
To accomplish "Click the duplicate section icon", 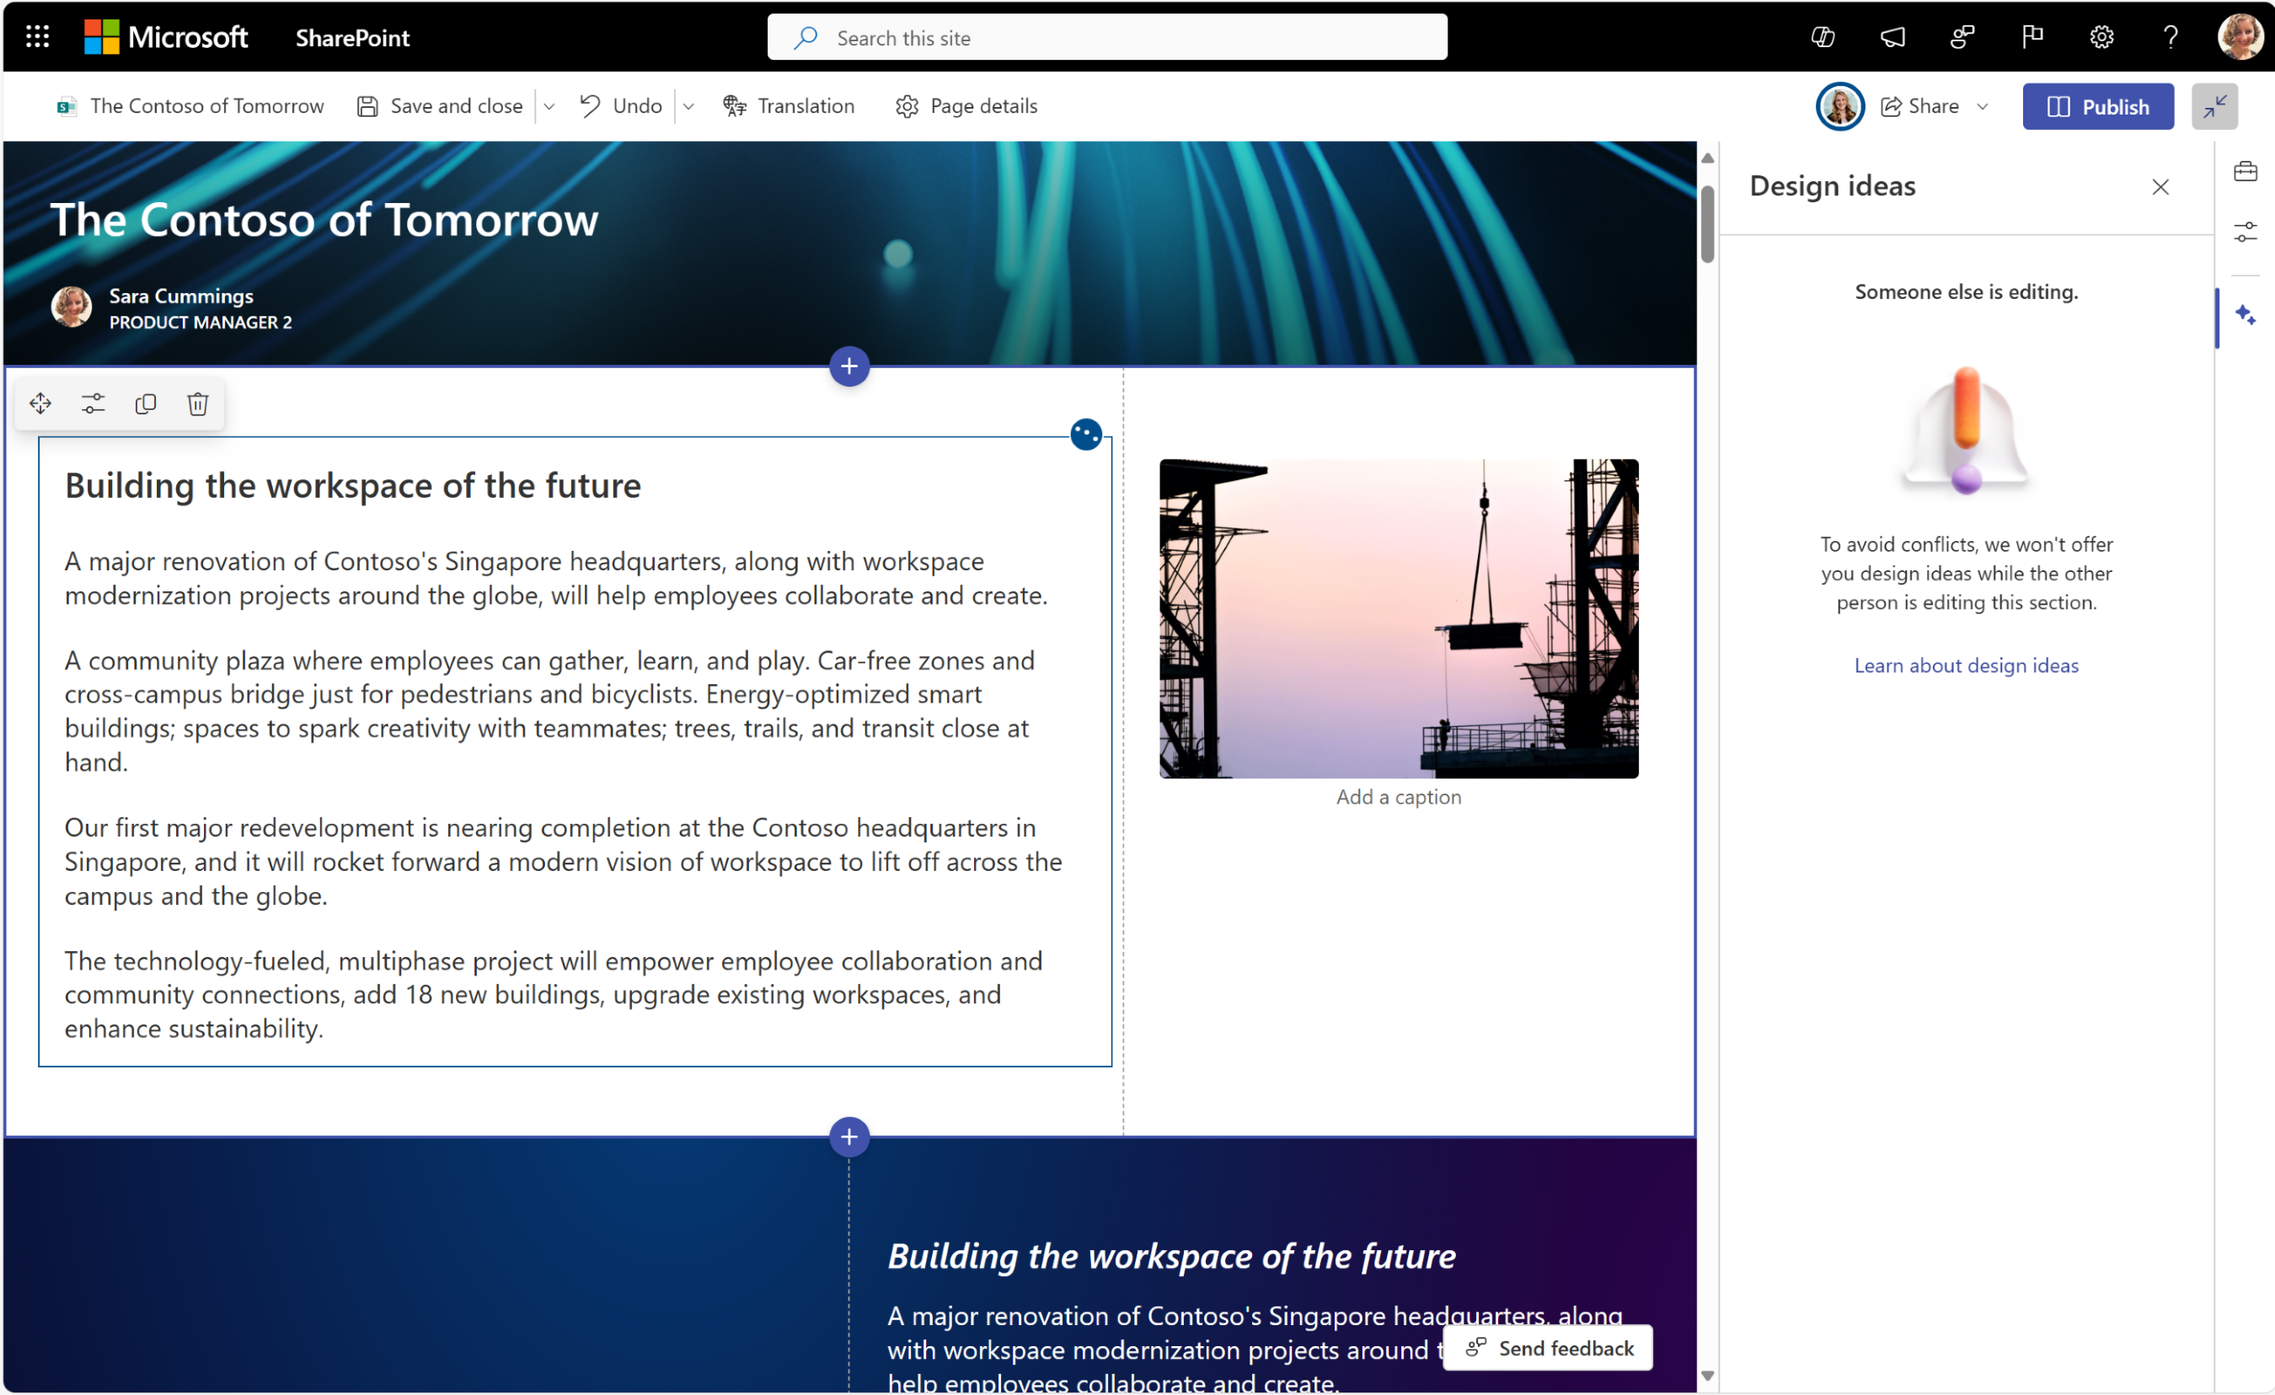I will (x=145, y=403).
